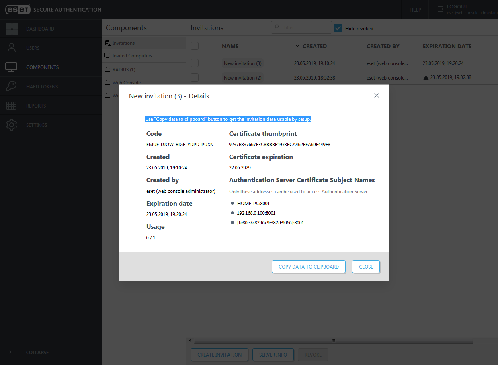This screenshot has height=365, width=498.
Task: Click the scrollbar left arrow
Action: 189,341
